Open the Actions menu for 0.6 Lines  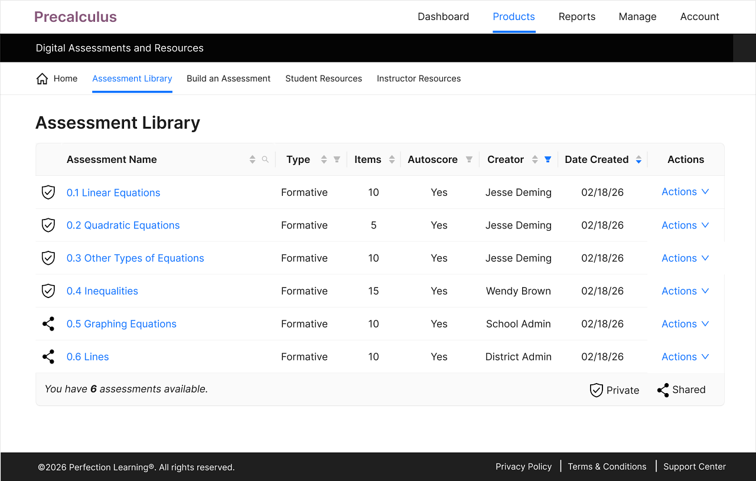tap(685, 356)
